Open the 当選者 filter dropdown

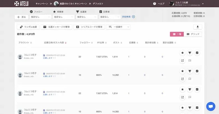click(x=86, y=17)
